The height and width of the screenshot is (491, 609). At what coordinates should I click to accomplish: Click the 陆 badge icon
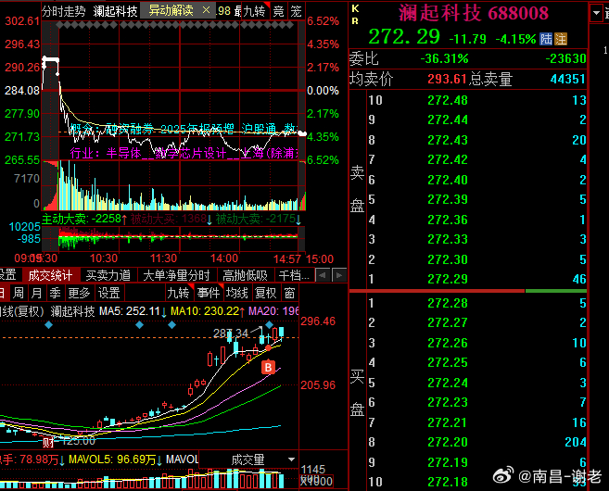click(x=546, y=39)
